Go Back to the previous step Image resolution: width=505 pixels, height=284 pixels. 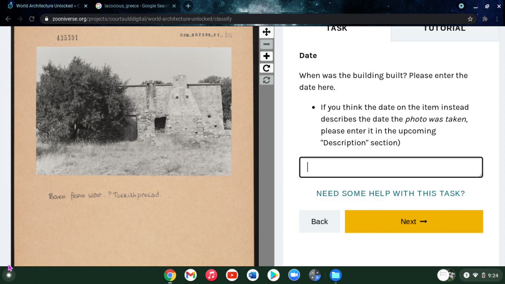320,221
